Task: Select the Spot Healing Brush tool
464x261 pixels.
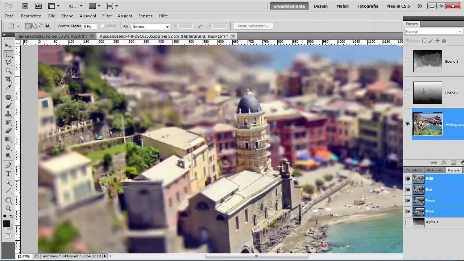Action: 8,98
